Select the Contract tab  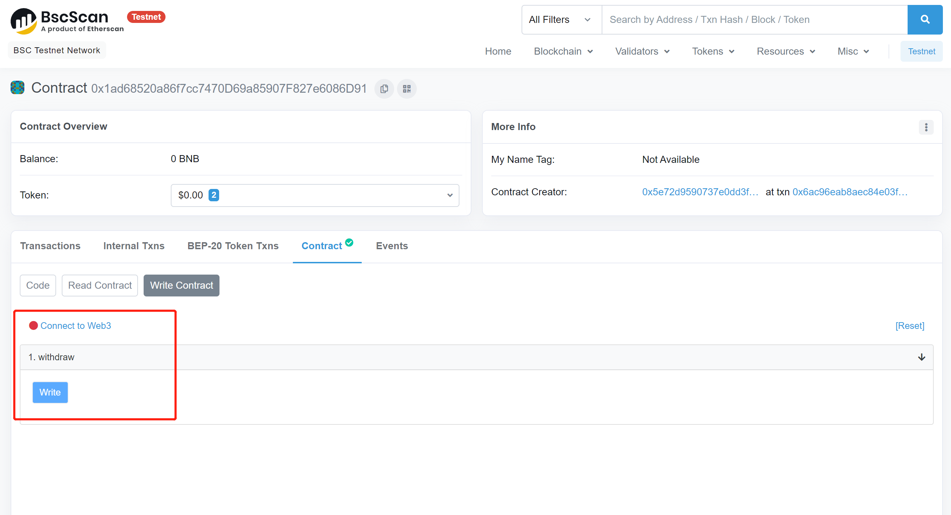[327, 246]
